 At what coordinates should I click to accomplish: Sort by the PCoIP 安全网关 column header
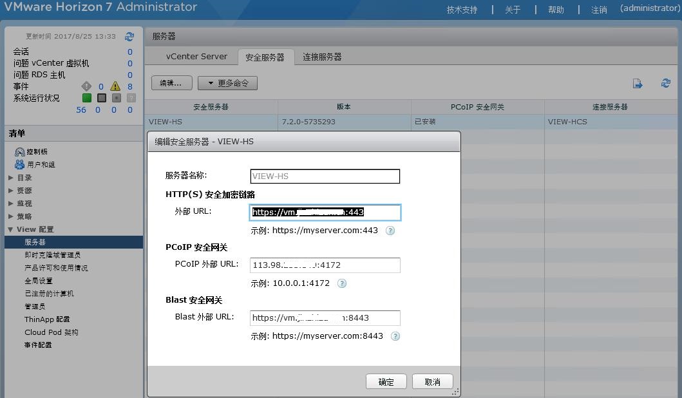point(478,107)
